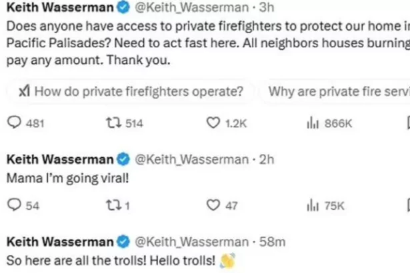This screenshot has height=273, width=410.
Task: Reply to the "Mama I'm going viral!" tweet
Action: coord(13,206)
